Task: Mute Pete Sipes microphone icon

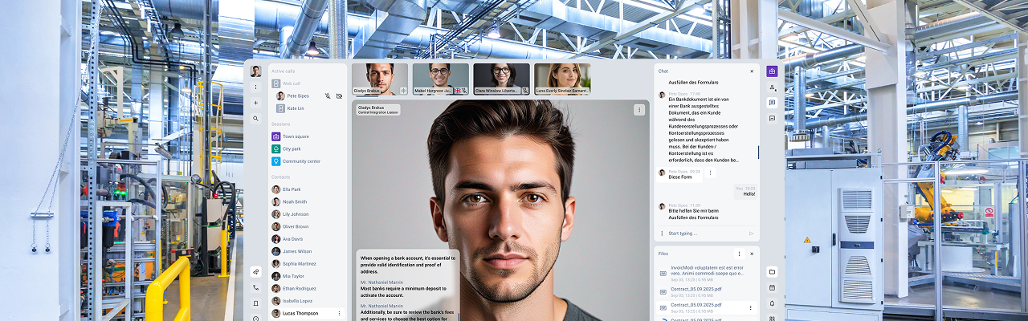Action: 328,95
